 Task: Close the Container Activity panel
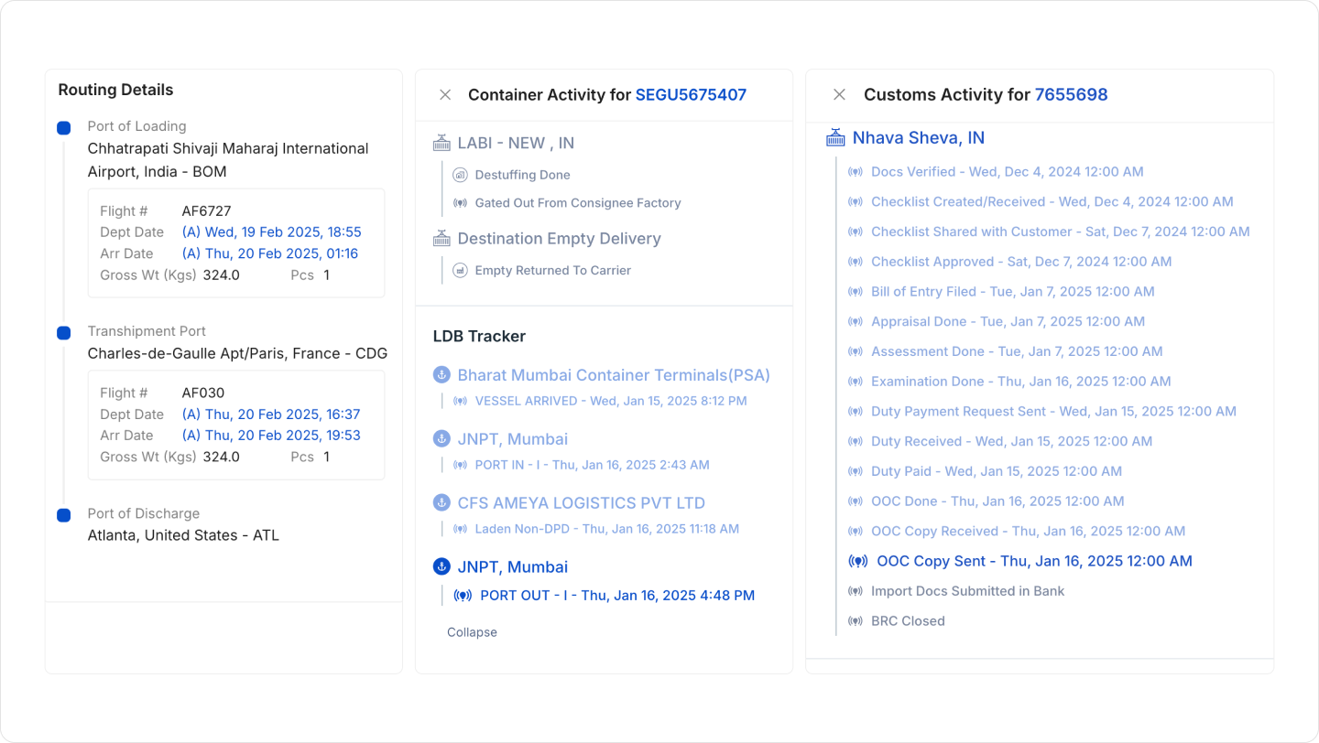click(445, 94)
